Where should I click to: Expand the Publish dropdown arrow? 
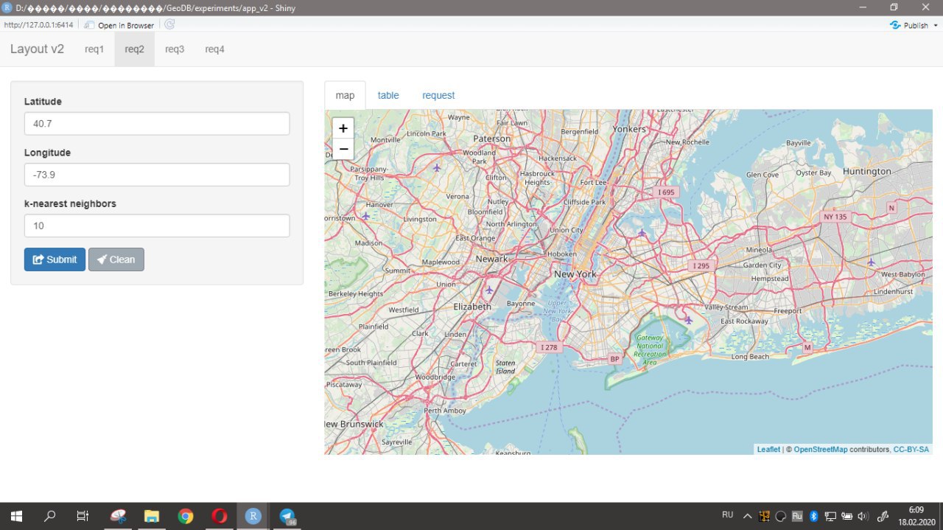tap(936, 25)
